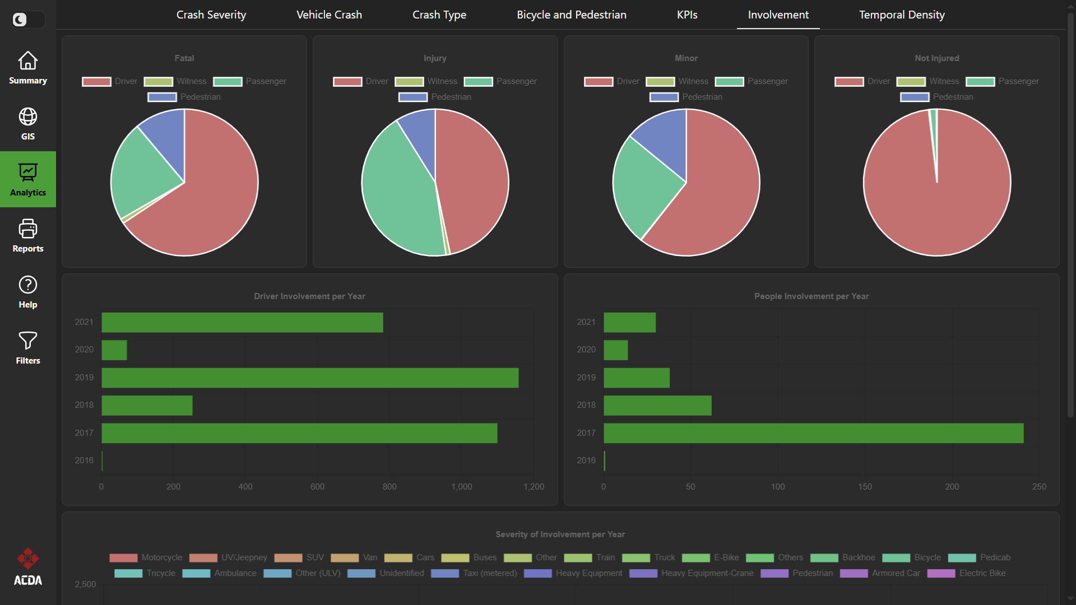This screenshot has width=1076, height=605.
Task: Toggle Tricycle legend item
Action: tap(145, 573)
